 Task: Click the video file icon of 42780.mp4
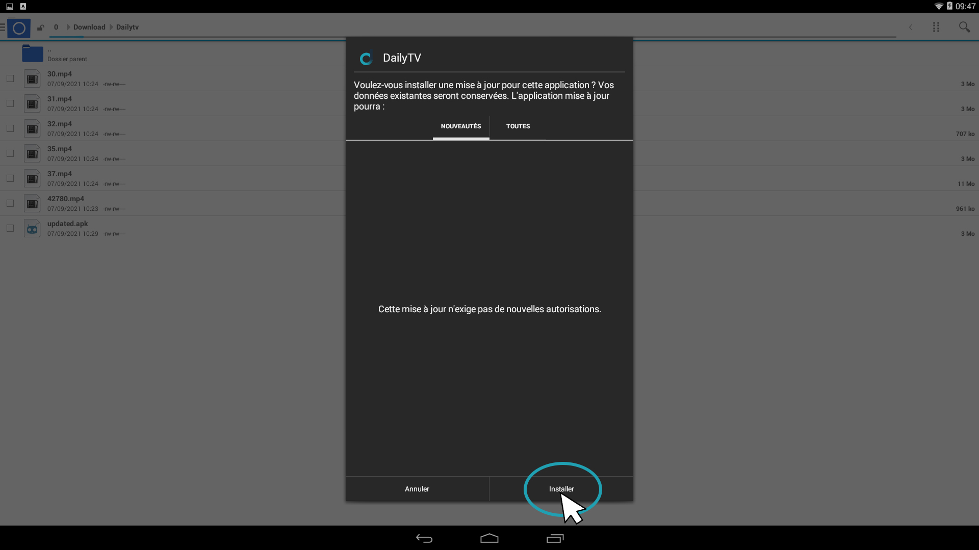[32, 204]
